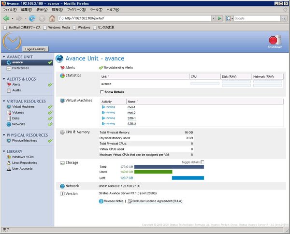Screen dimensions: 290x234
Task: Click the running icon for STR-1
Action: 103,118
